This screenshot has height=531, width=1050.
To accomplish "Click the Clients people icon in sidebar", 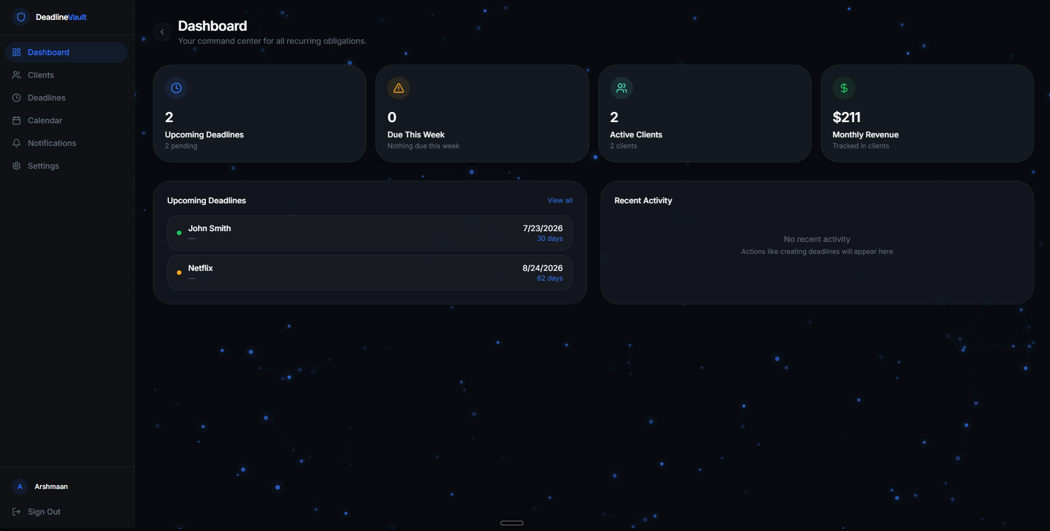I will coord(16,75).
